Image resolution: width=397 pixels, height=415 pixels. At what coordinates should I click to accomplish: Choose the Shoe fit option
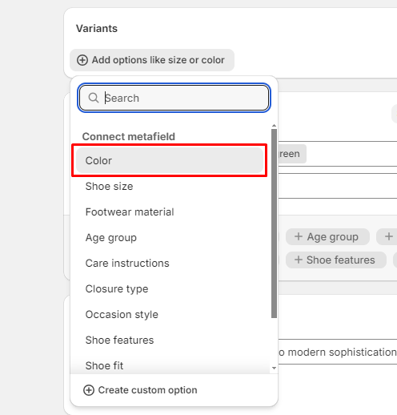[x=170, y=365]
